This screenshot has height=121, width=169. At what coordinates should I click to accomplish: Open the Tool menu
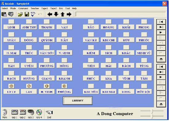point(68,8)
